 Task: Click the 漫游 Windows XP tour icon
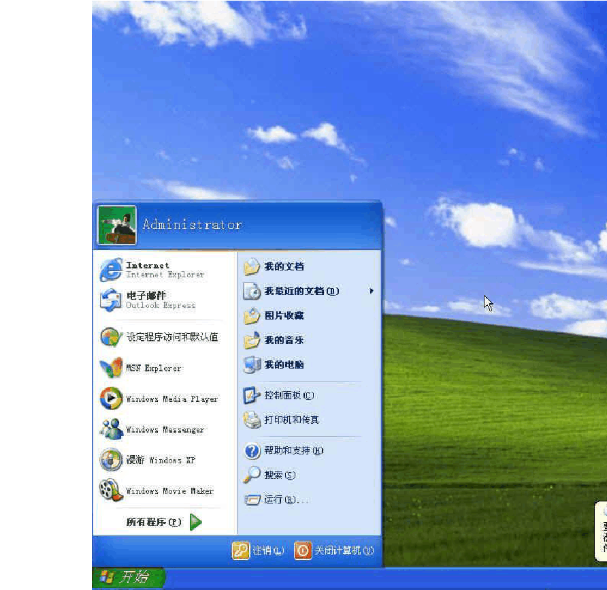click(x=111, y=460)
